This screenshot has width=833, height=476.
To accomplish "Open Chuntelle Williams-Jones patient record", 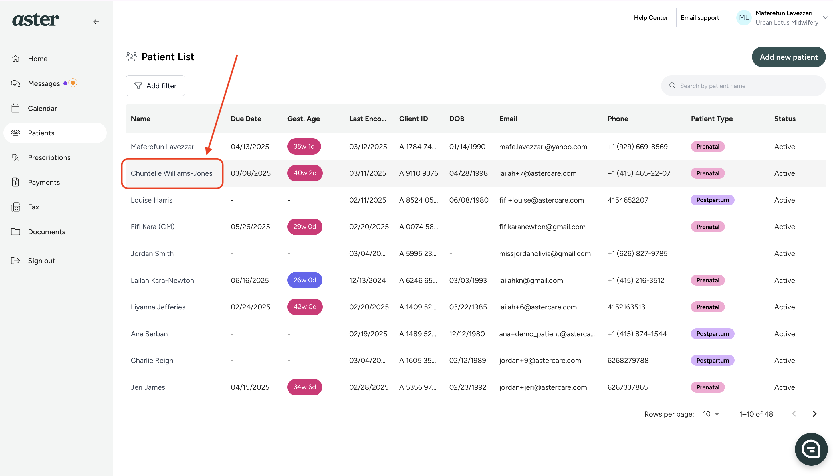I will [x=172, y=173].
